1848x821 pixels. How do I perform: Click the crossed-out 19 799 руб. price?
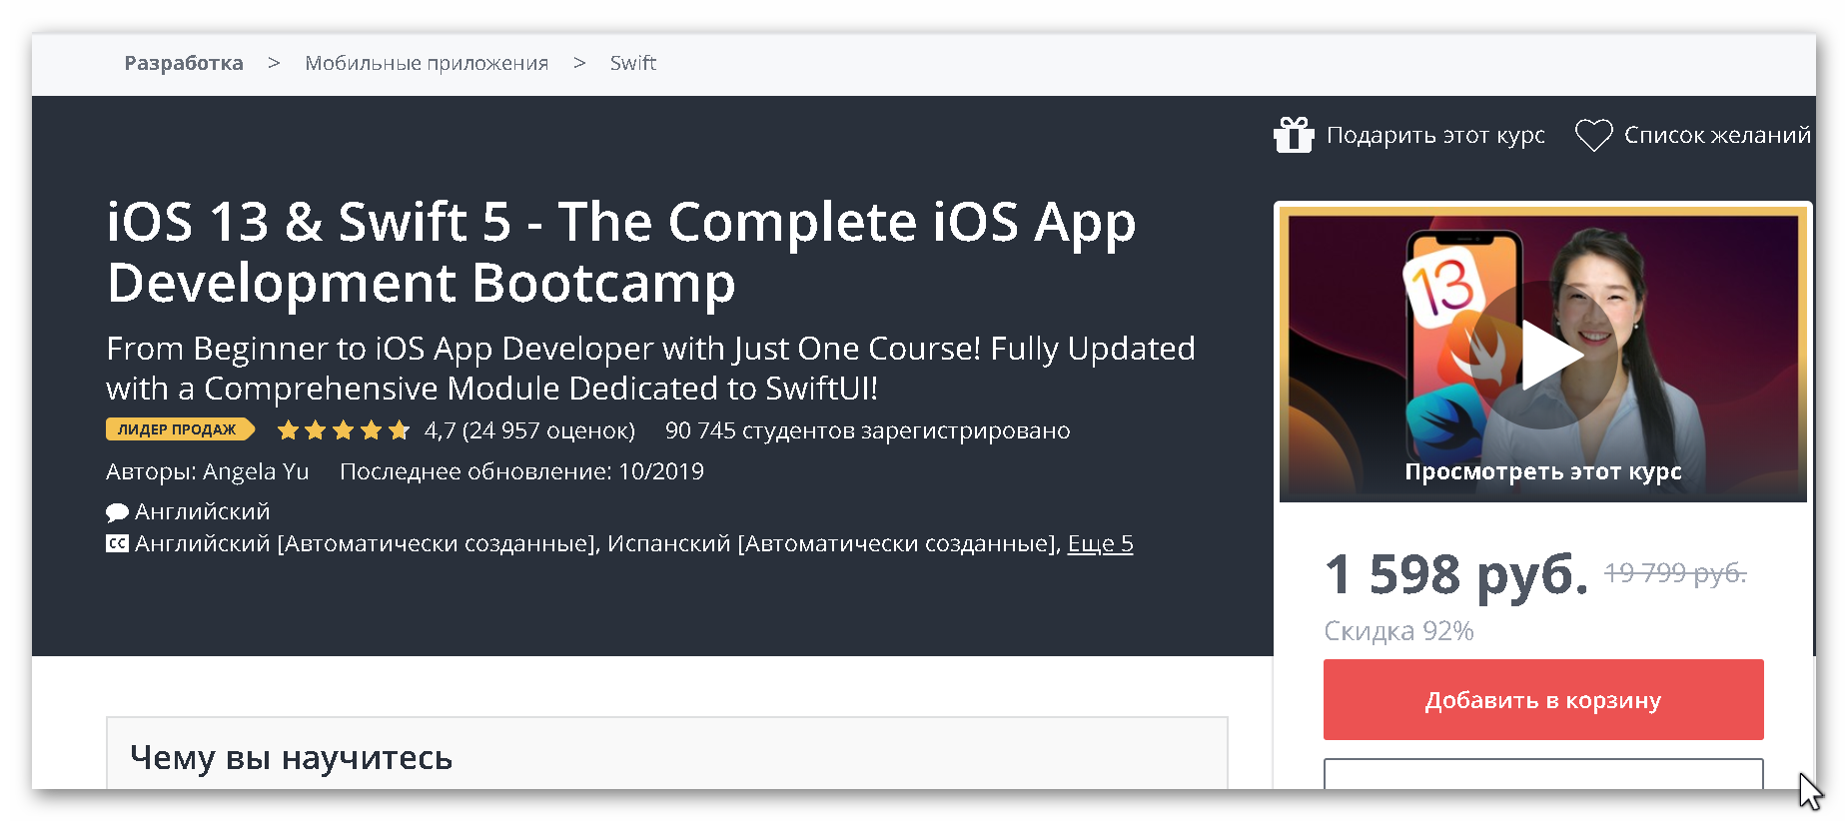tap(1675, 572)
